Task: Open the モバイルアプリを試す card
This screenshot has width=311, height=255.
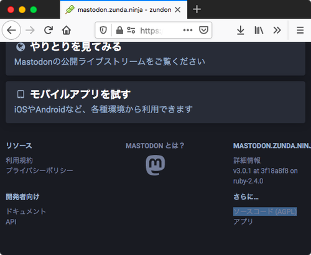Action: point(155,102)
